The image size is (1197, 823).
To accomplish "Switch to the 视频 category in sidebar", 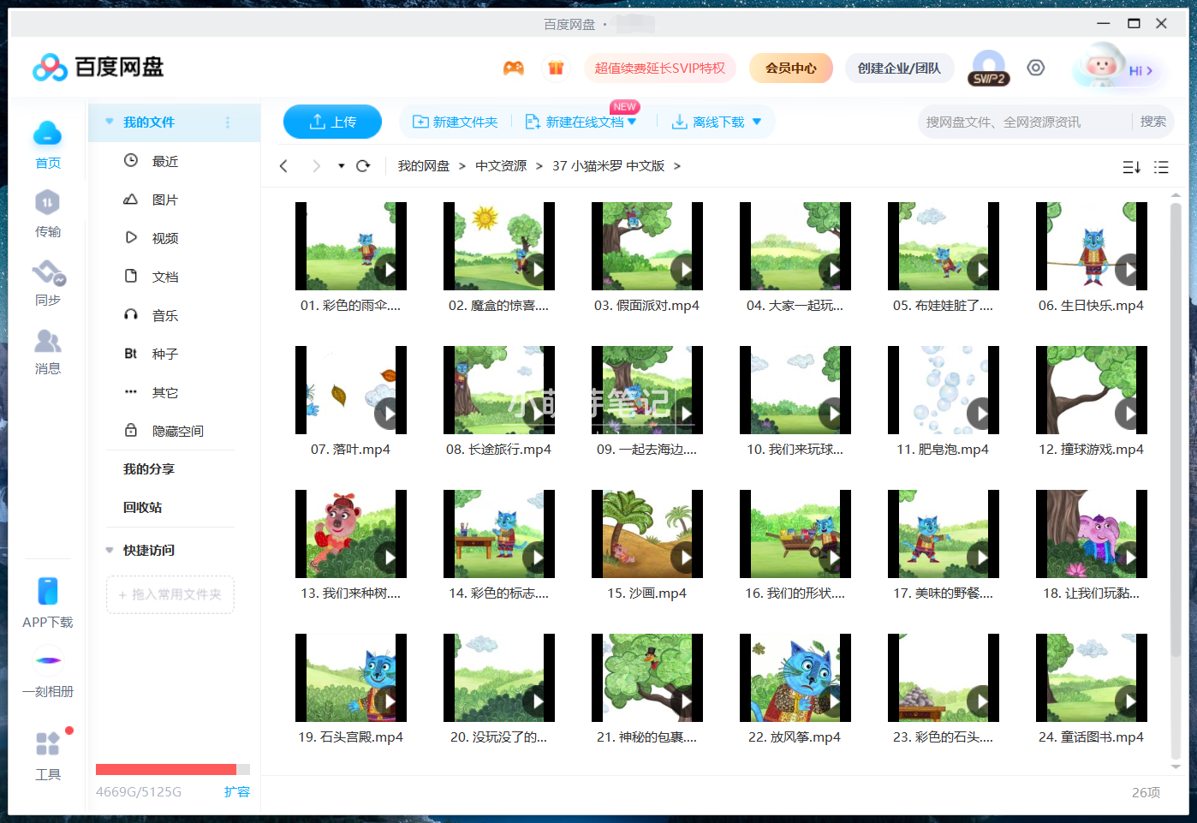I will click(x=165, y=237).
